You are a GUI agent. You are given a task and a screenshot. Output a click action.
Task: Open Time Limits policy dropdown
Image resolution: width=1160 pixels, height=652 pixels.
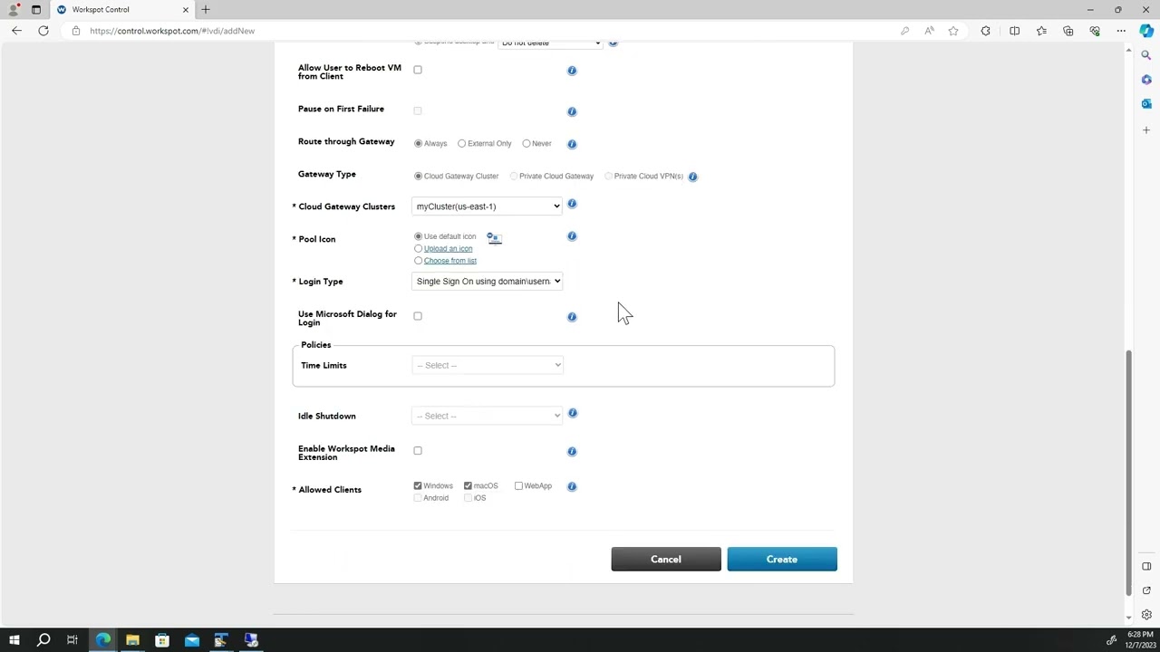[x=487, y=366]
